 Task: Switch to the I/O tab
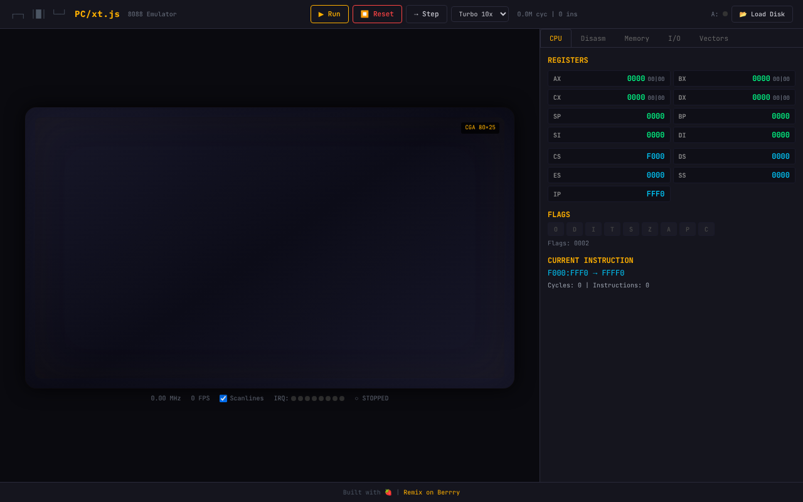[674, 38]
